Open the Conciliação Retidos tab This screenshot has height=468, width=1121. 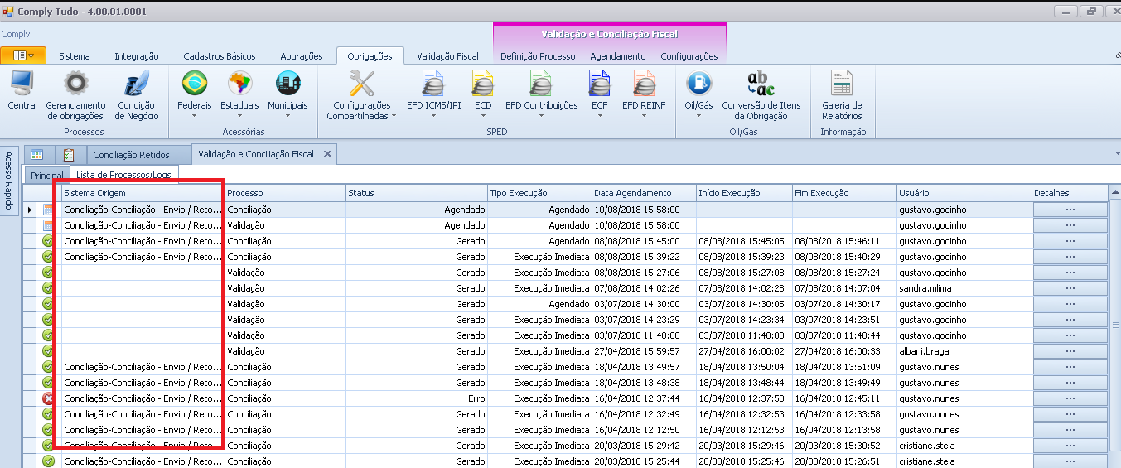coord(131,155)
